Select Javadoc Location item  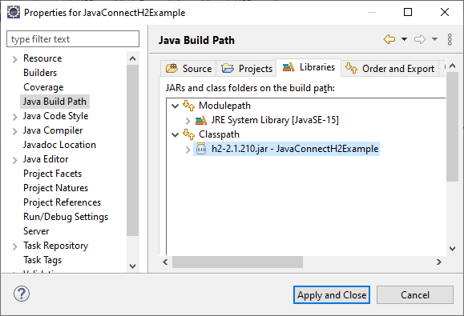pos(59,145)
